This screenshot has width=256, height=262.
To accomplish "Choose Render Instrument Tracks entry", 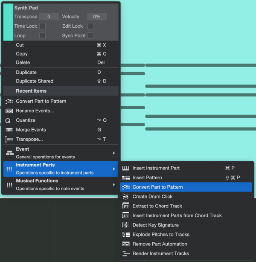I will 186,253.
